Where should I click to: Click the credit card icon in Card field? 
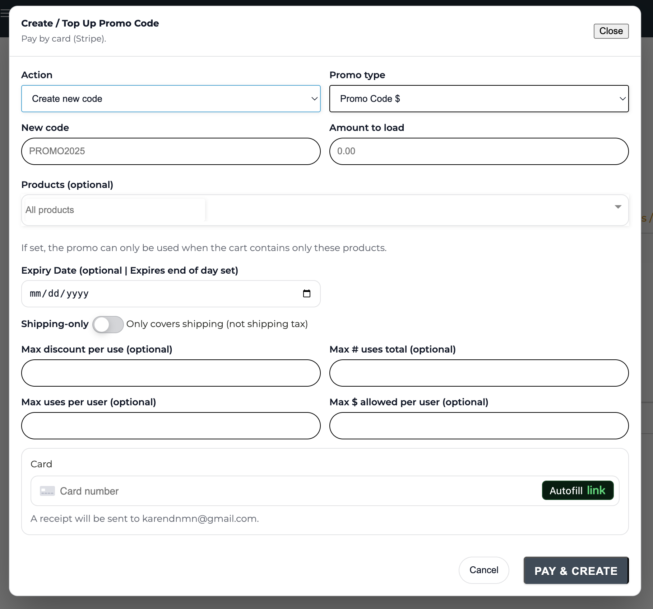47,491
